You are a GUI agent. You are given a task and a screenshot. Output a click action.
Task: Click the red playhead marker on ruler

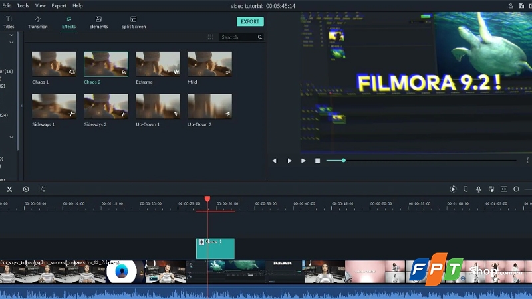click(x=207, y=199)
